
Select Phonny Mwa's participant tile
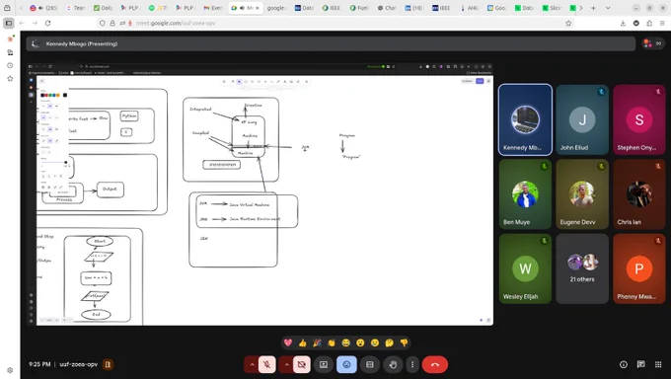click(638, 268)
